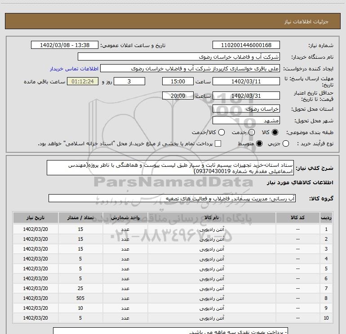Click the تعداد / مقدار column header
Image resolution: width=346 pixels, height=334 pixels.
[x=80, y=217]
